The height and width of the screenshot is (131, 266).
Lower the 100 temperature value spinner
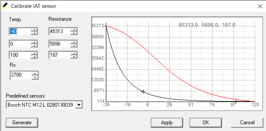pyautogui.click(x=34, y=57)
